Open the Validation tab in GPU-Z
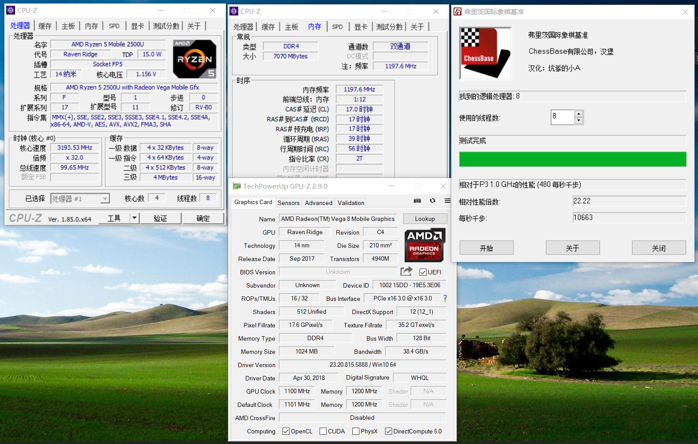Viewport: 698px width, 444px height. pos(351,203)
